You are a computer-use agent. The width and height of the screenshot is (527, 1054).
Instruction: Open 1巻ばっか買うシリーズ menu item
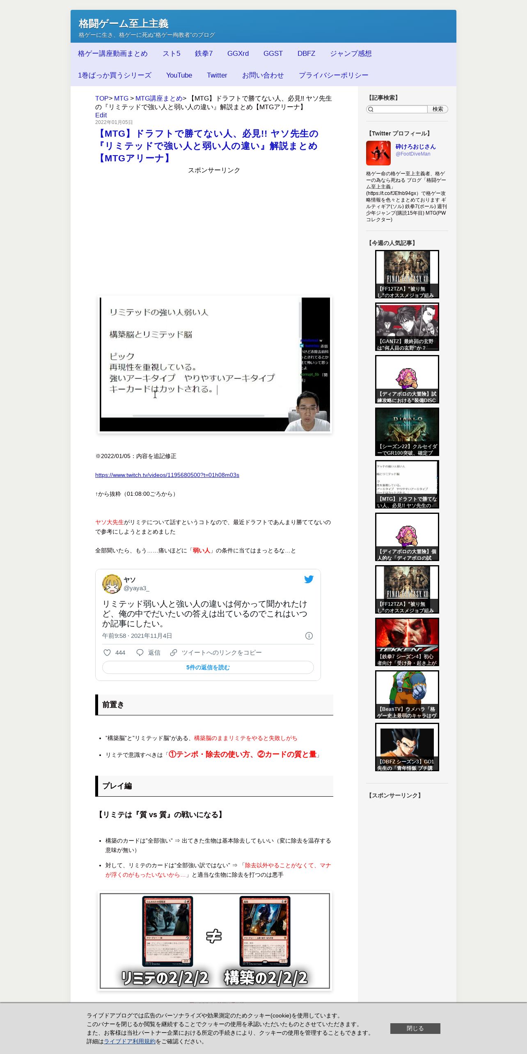[115, 75]
